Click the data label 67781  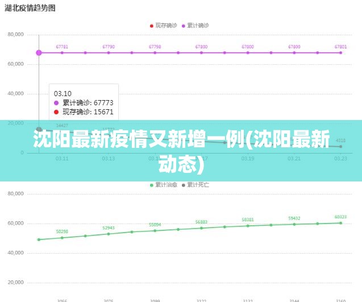tap(62, 47)
